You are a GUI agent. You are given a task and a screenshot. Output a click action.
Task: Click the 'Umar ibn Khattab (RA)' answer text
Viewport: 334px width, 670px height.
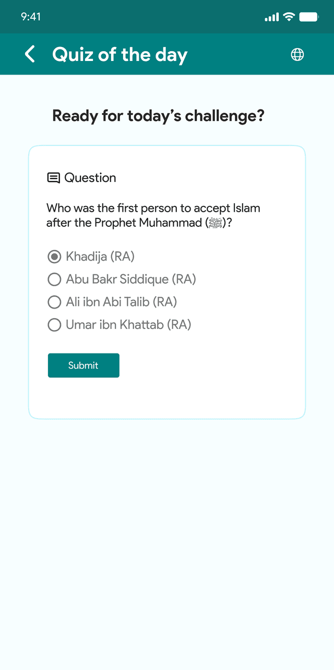(x=128, y=325)
